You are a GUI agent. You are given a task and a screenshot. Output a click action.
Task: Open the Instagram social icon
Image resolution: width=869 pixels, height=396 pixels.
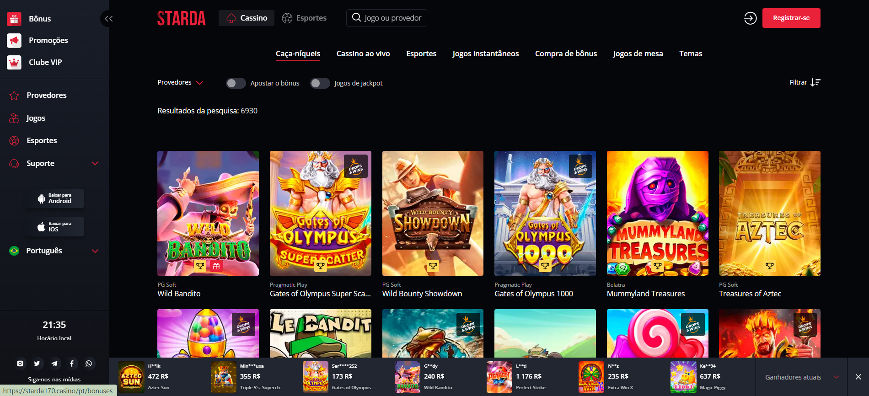click(20, 364)
